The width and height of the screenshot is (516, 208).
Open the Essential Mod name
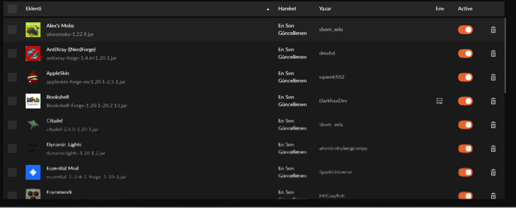point(62,168)
